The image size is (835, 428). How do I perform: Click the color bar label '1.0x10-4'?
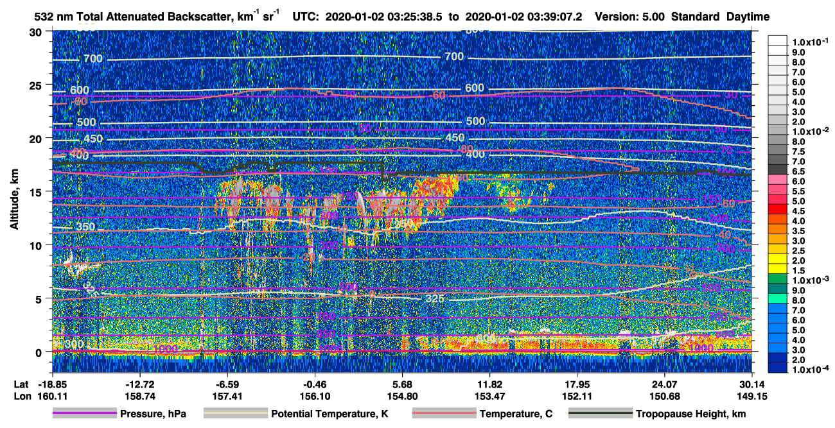809,370
